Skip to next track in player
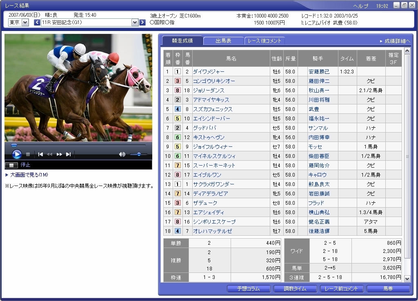This screenshot has width=418, height=301. click(69, 154)
